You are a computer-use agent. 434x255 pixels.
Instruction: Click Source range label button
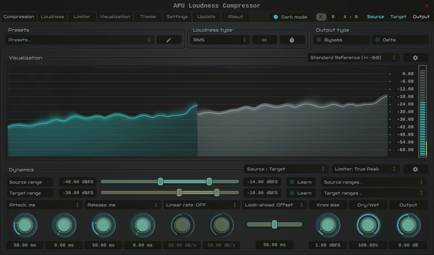tap(30, 182)
